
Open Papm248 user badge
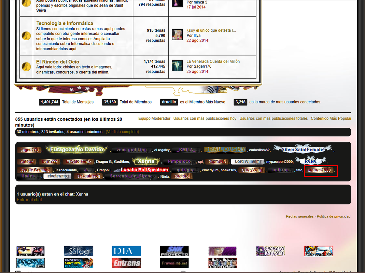click(217, 161)
